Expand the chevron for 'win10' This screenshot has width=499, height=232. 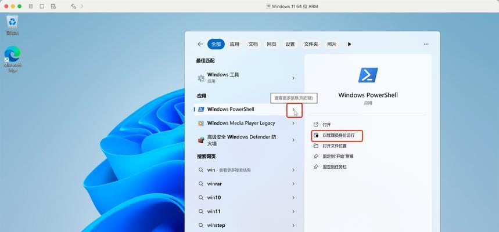tap(293, 197)
